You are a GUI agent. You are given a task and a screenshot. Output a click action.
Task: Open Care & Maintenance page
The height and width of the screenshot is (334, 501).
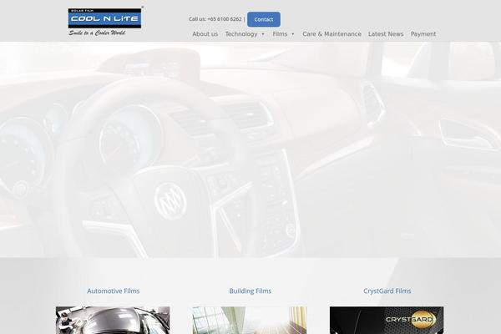(x=331, y=34)
